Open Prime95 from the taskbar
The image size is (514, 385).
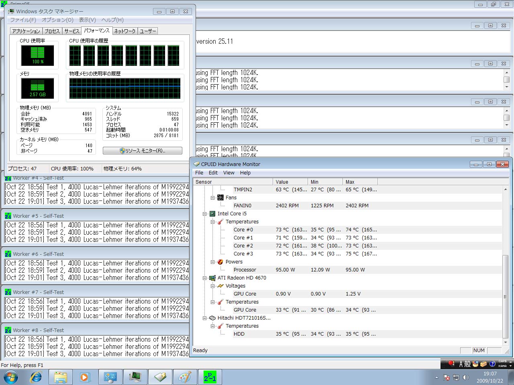210,377
